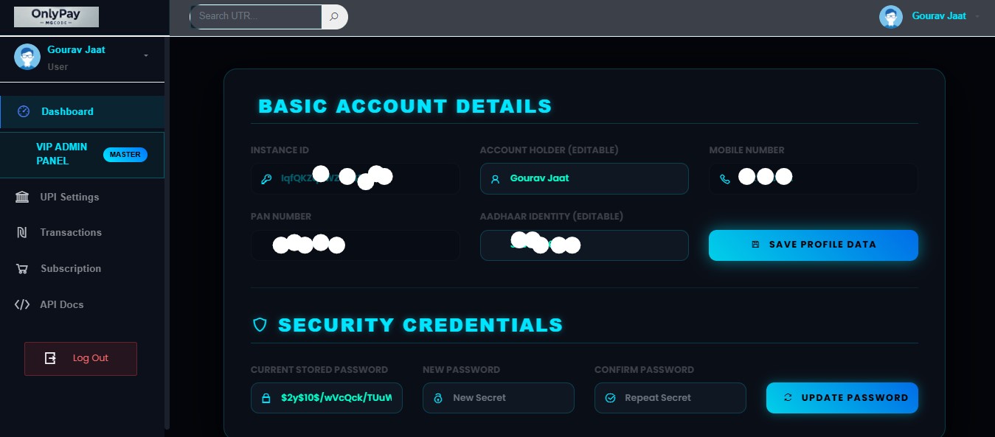Click the OnlyPay logo

[56, 16]
